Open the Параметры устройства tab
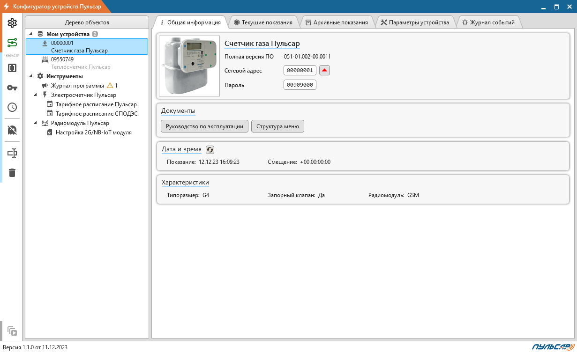 coord(415,22)
